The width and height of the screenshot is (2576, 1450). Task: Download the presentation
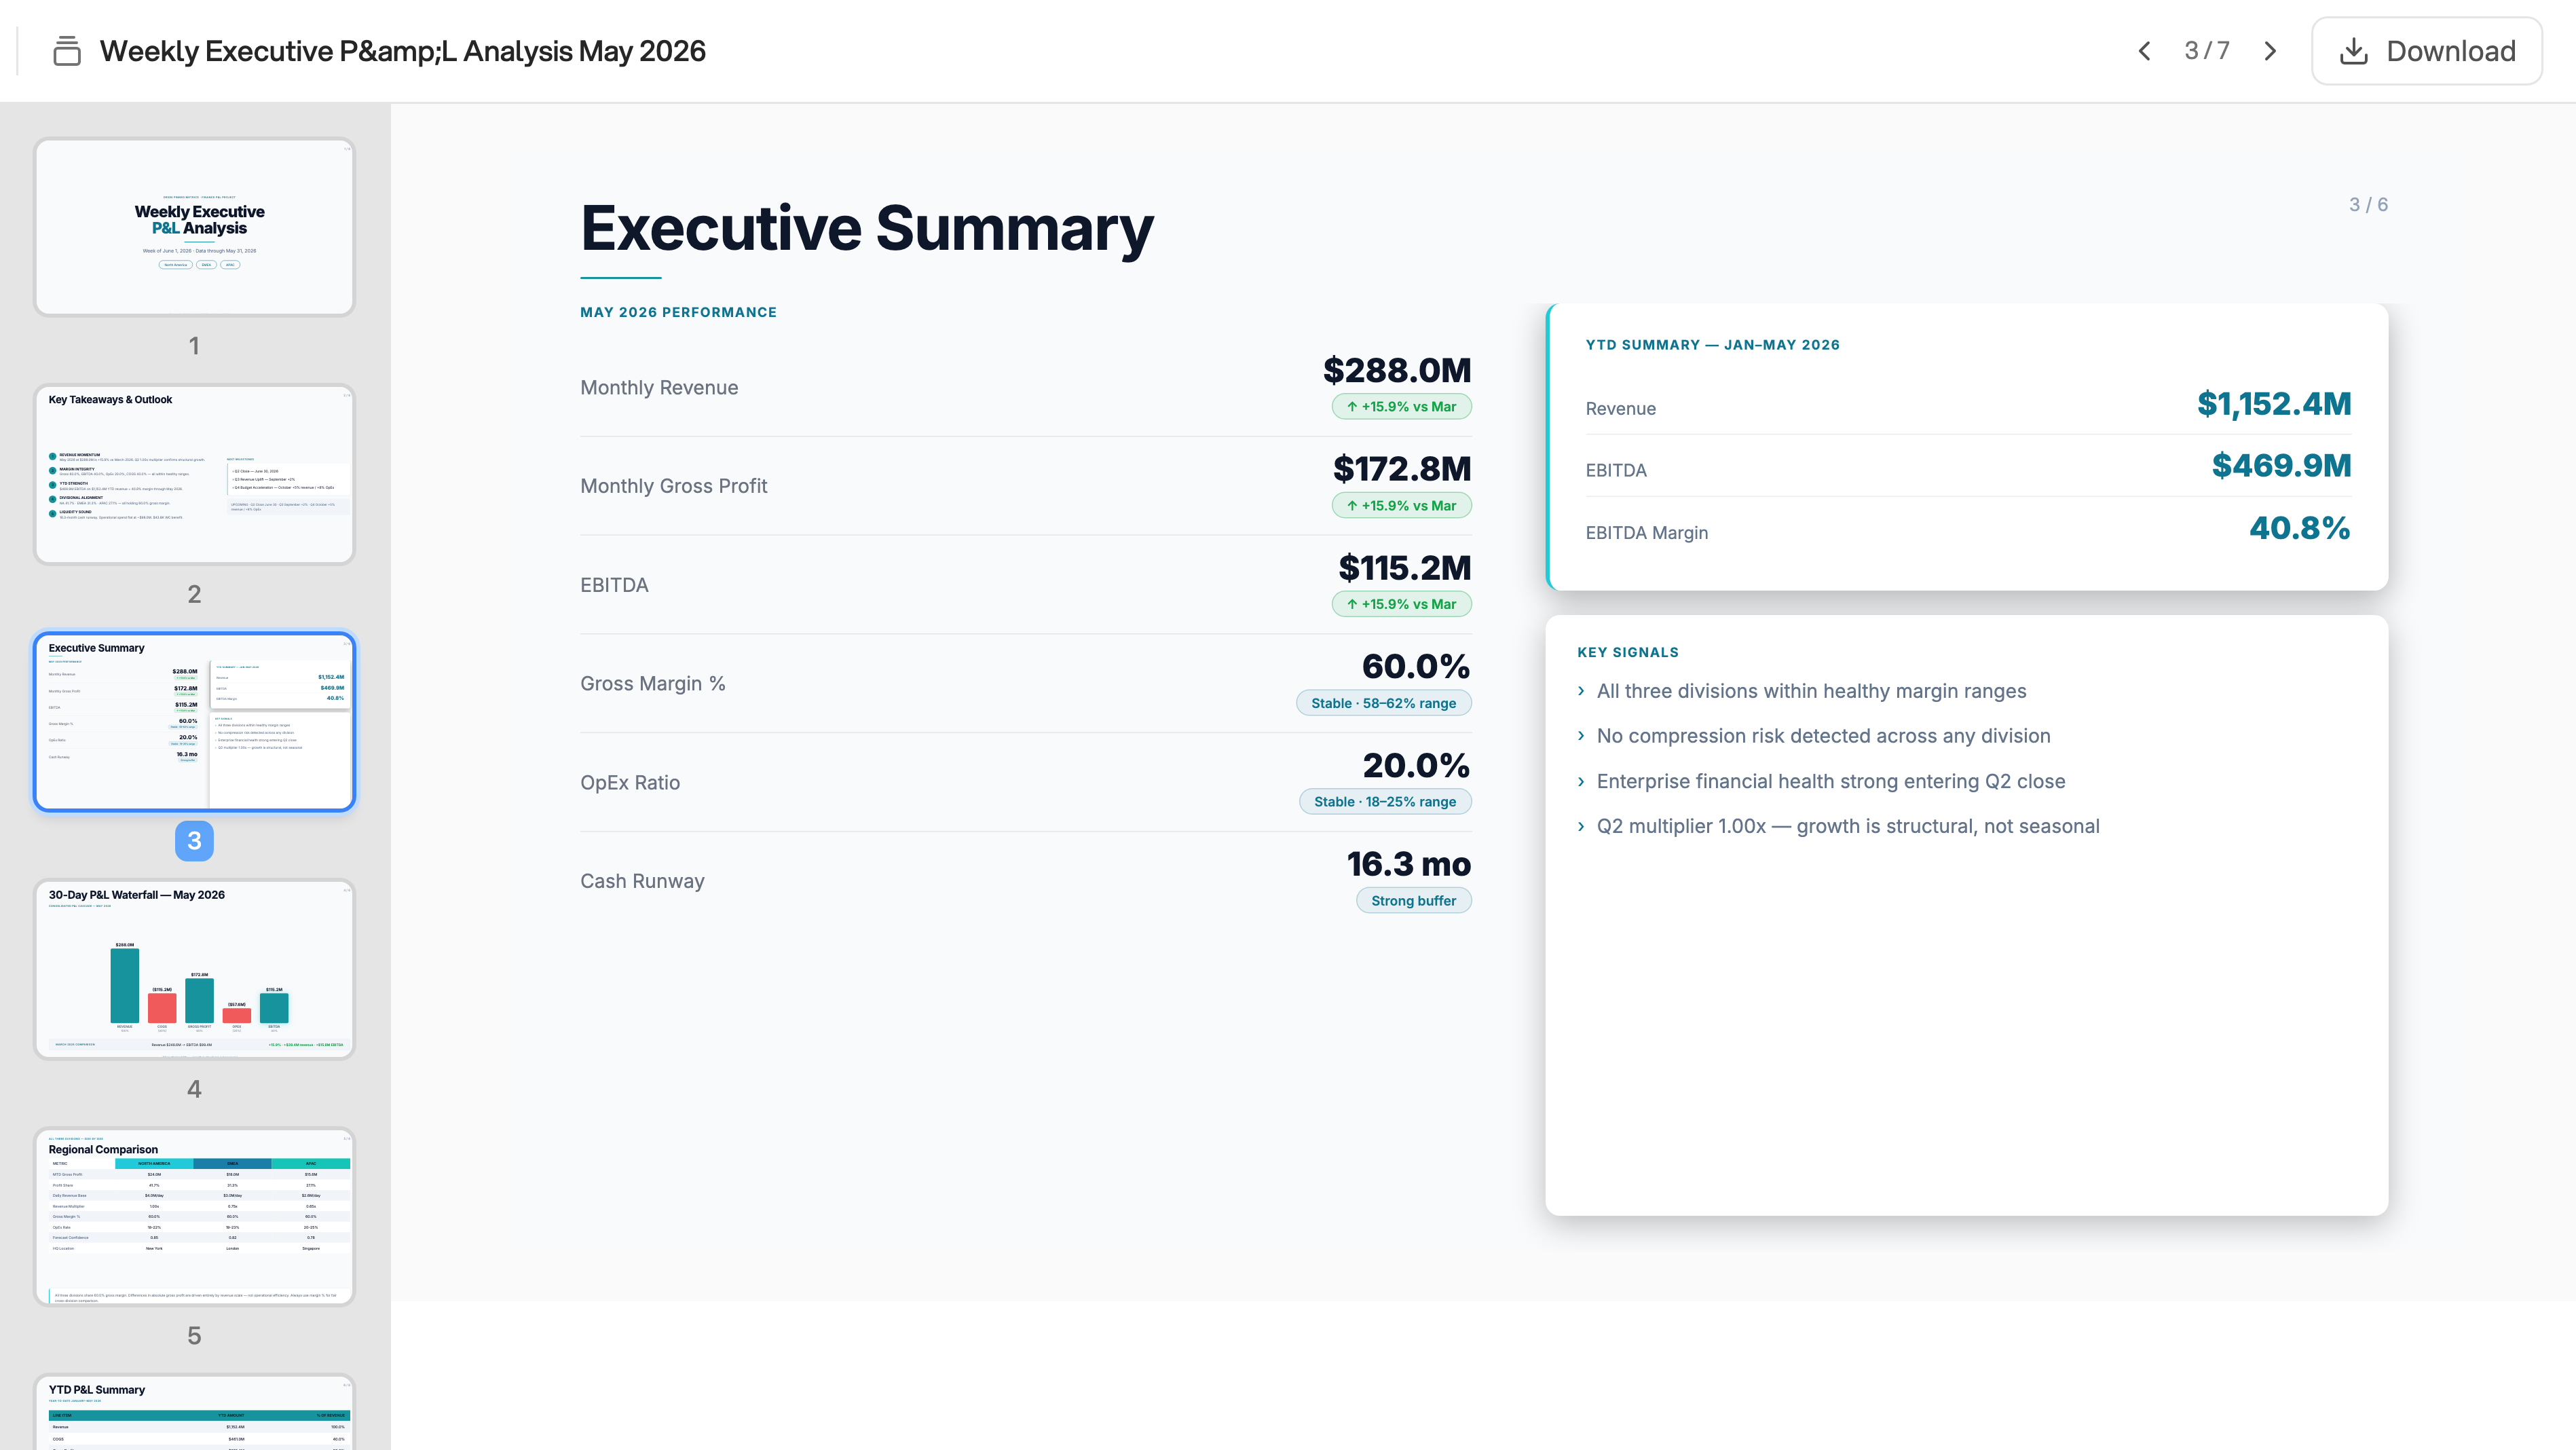[2426, 51]
